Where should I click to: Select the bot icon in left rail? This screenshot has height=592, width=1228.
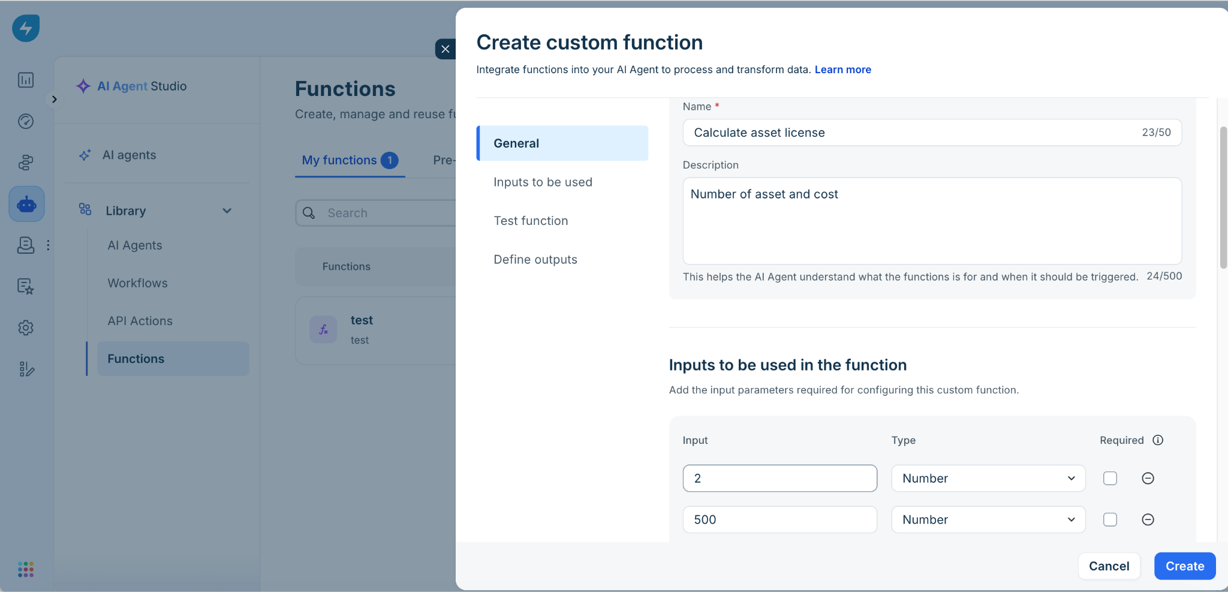26,204
